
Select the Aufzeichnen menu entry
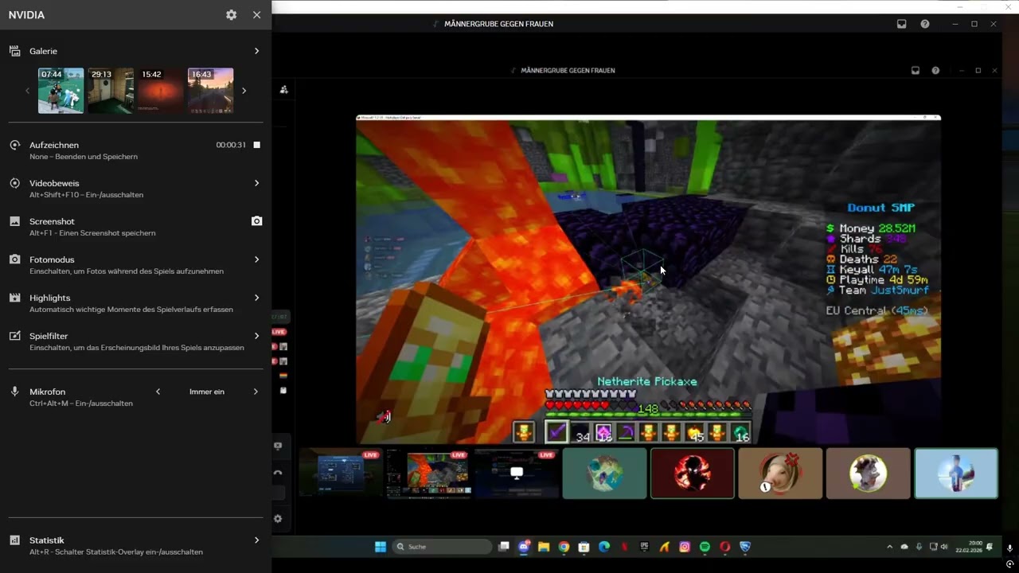point(135,150)
